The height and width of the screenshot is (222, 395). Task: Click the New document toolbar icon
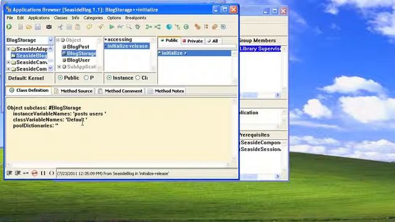coord(20,27)
